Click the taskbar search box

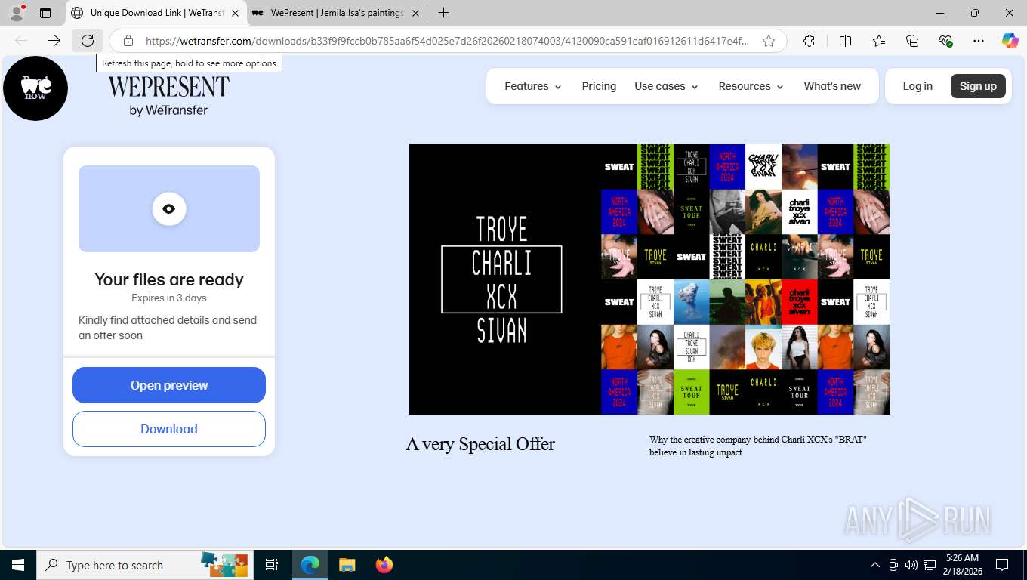[144, 565]
